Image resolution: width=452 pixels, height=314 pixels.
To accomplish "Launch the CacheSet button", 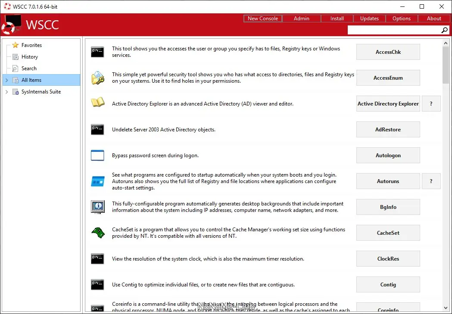I will (388, 233).
